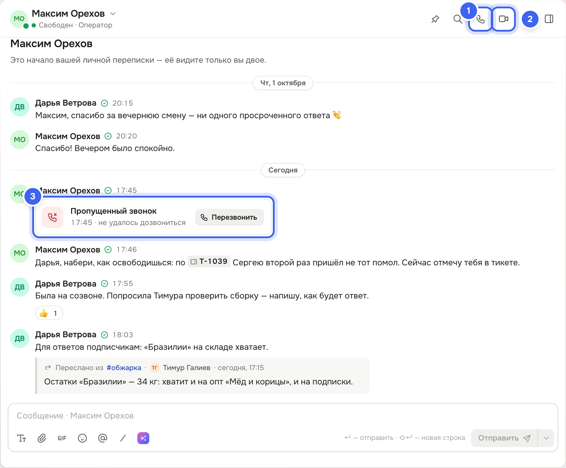Click the Сегодня date divider
Image resolution: width=566 pixels, height=468 pixels.
[283, 170]
